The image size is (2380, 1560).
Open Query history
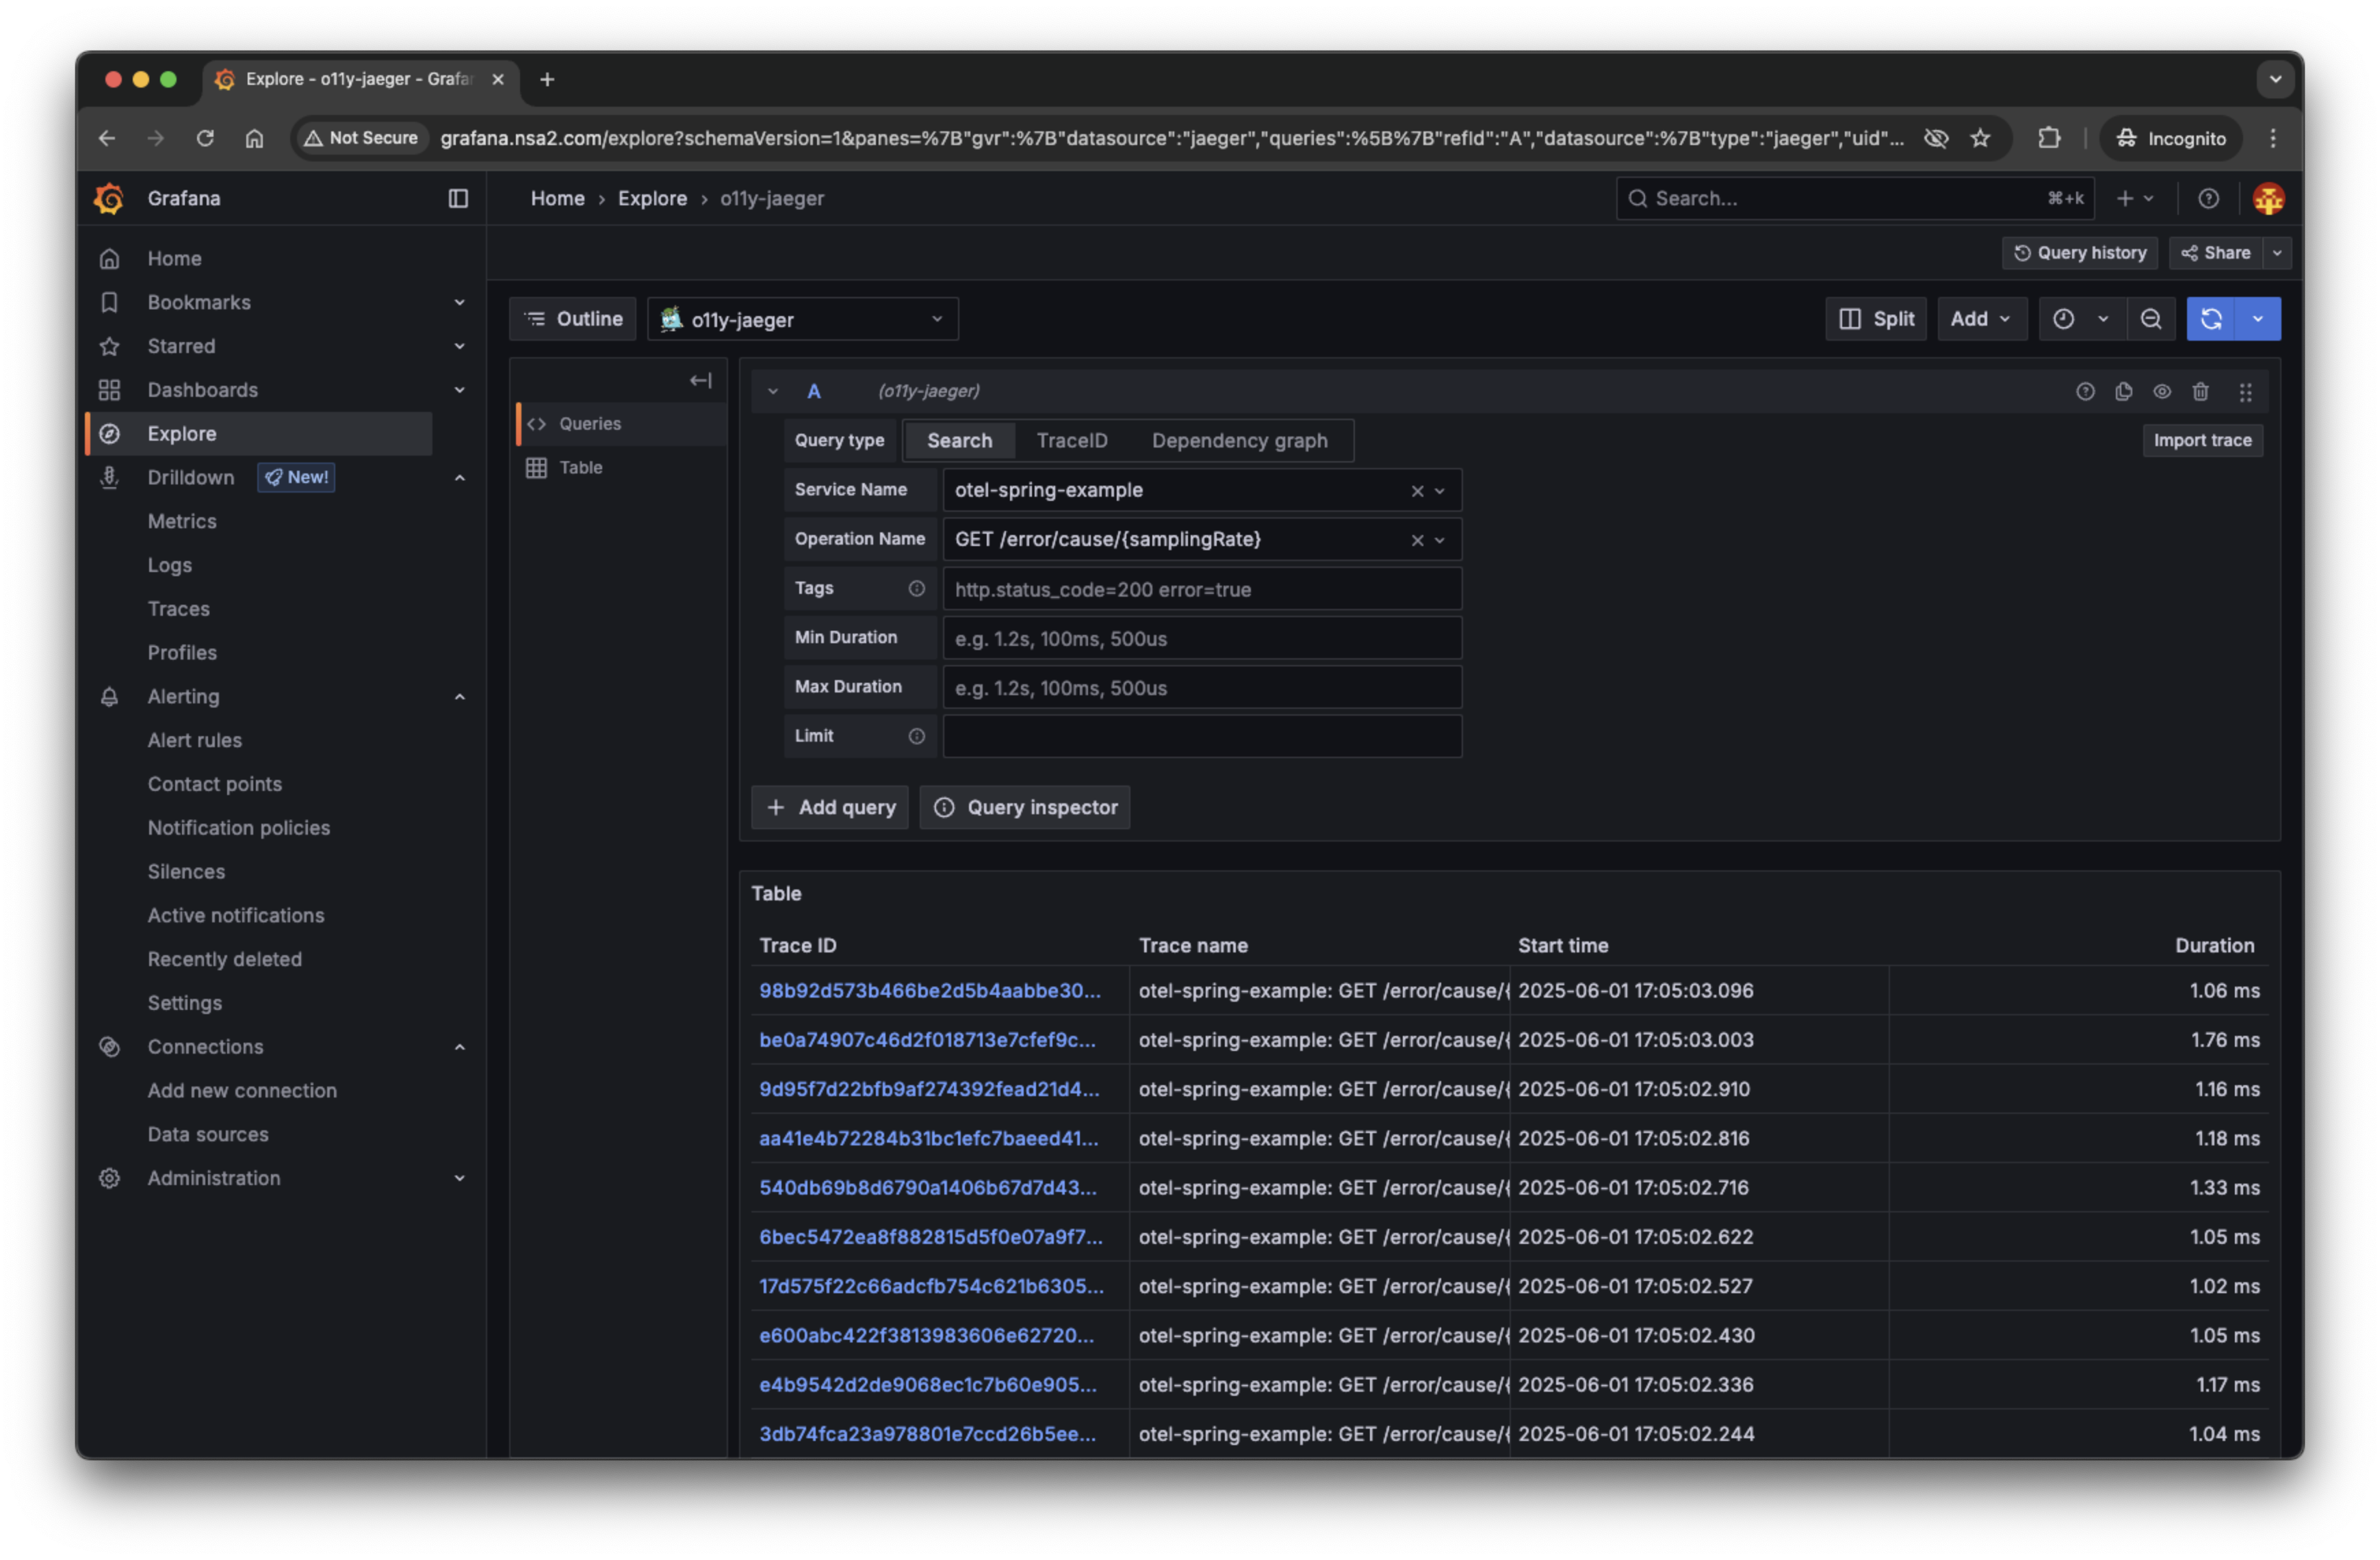2080,253
